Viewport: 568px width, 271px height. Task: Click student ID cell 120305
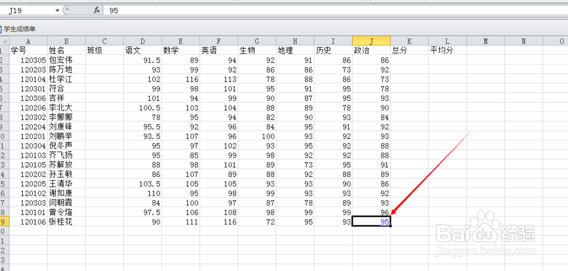coord(28,60)
